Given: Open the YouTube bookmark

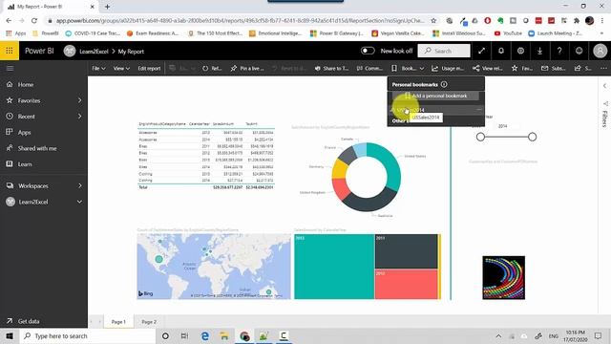Looking at the screenshot, I should (x=508, y=33).
